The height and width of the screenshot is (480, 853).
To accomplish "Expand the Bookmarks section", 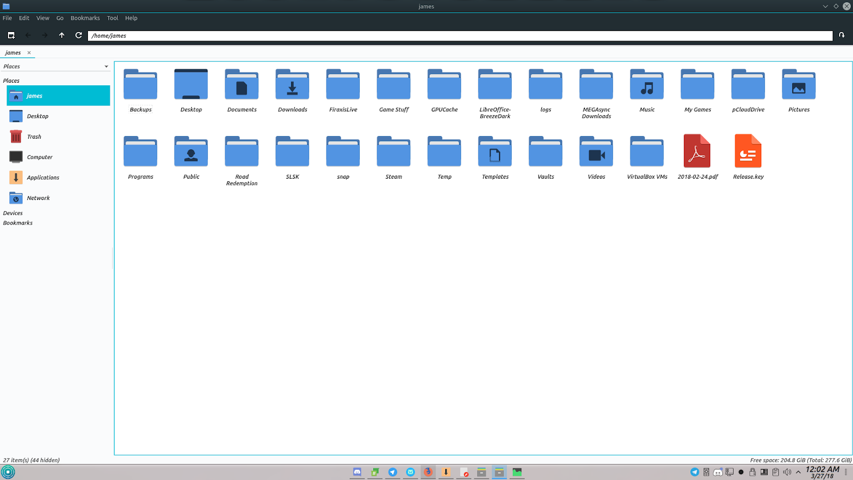I will (18, 222).
